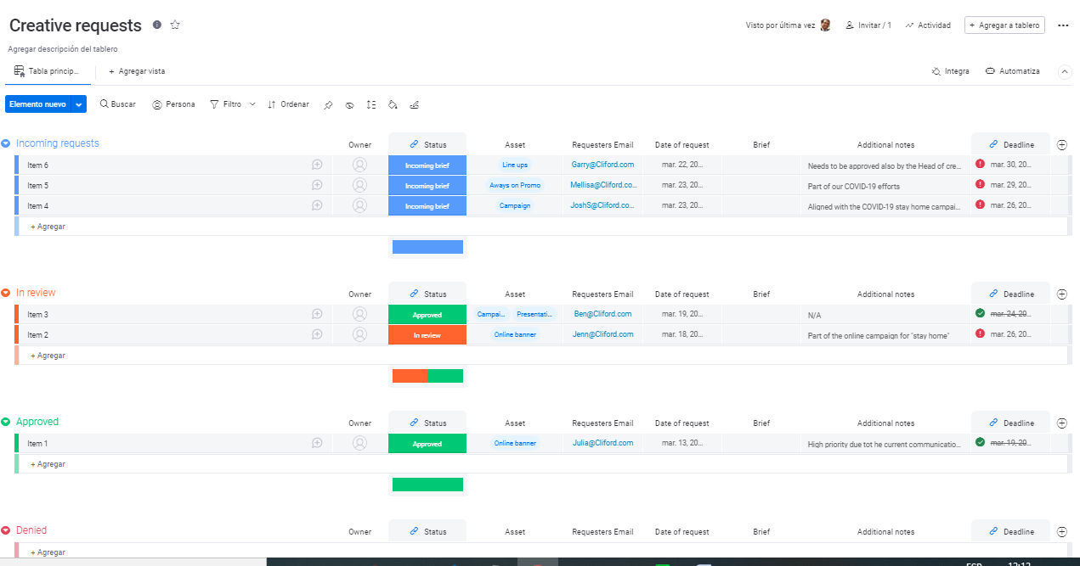
Task: Open Garry@Cliford.com email link
Action: pos(602,165)
